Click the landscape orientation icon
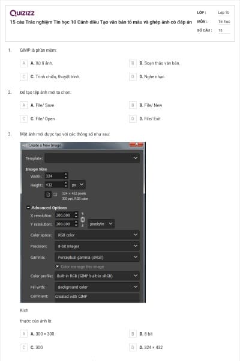Viewport: 240px width, 361px height. 55,195
